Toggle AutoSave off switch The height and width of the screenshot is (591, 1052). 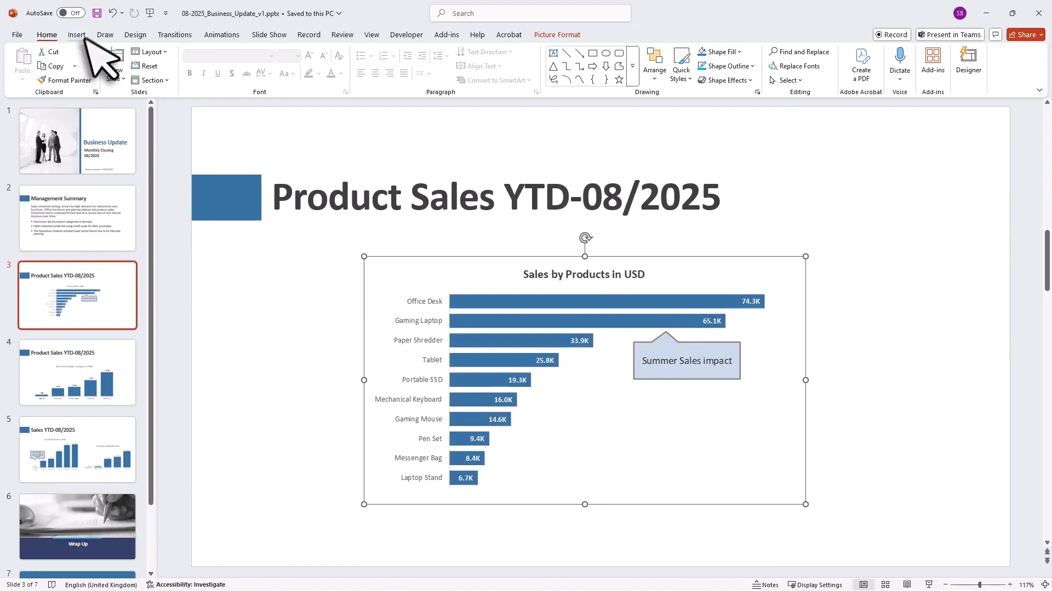[70, 13]
